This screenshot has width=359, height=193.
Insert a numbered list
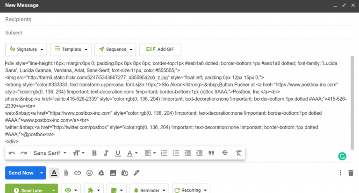[x=164, y=153]
